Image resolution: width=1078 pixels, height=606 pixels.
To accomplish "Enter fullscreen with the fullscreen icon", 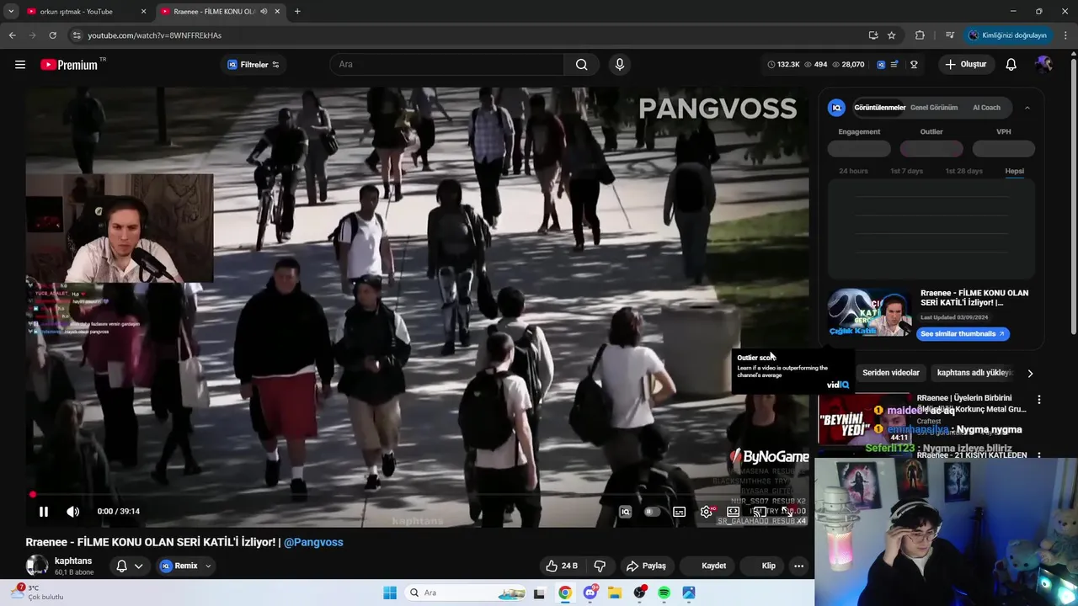I will [x=786, y=511].
